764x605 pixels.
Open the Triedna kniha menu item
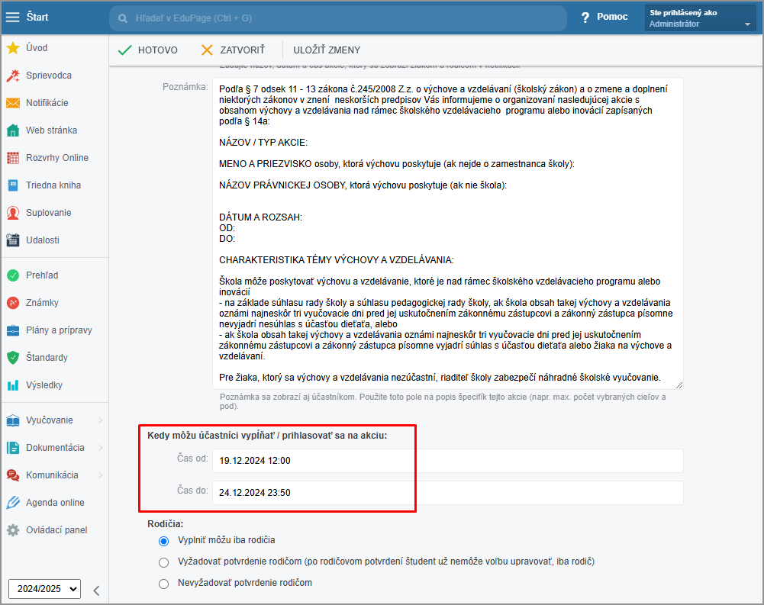[x=53, y=185]
